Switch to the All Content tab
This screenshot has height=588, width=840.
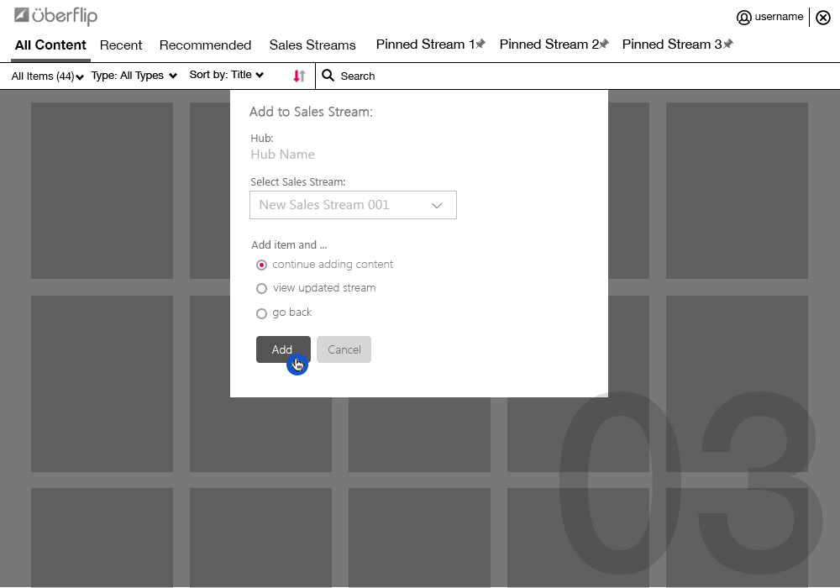50,45
